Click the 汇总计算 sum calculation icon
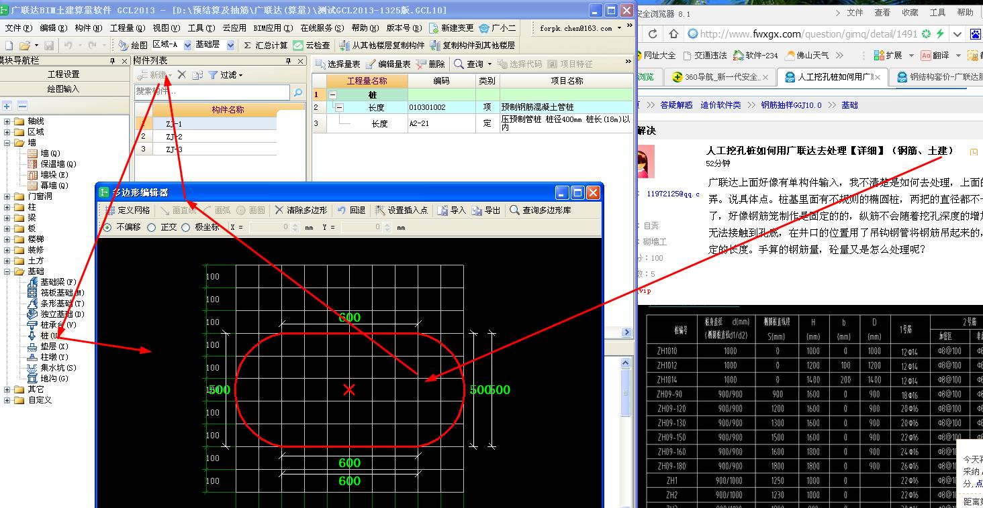Image resolution: width=983 pixels, height=508 pixels. [x=247, y=45]
